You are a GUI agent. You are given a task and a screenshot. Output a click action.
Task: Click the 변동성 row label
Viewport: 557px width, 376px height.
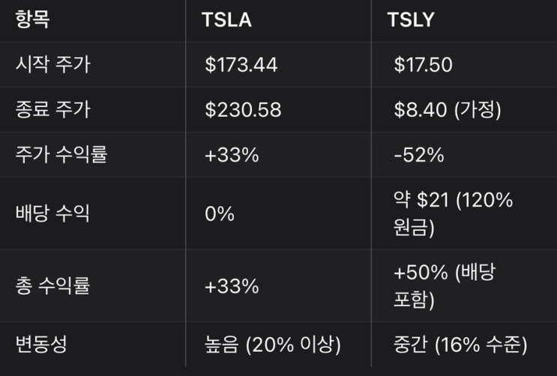click(43, 345)
